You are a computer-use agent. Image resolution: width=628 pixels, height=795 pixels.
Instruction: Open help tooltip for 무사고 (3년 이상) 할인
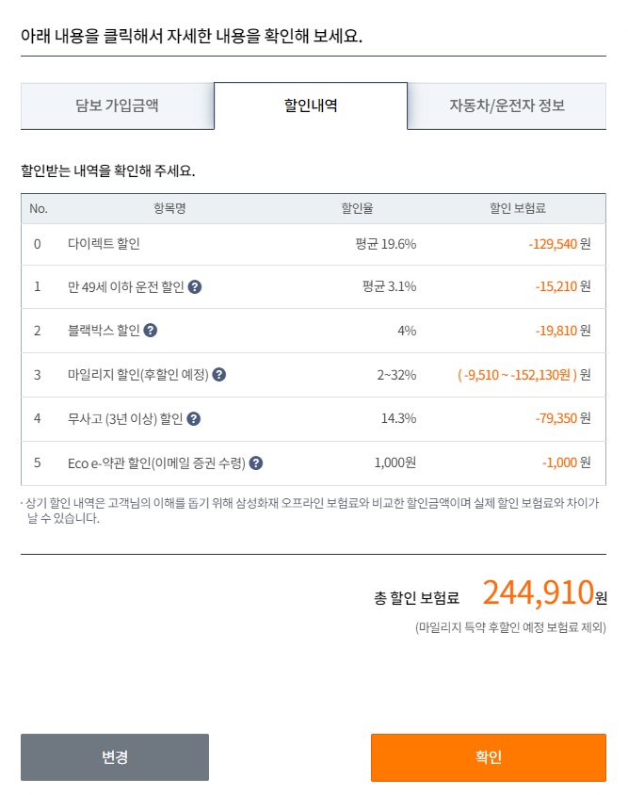(x=195, y=417)
